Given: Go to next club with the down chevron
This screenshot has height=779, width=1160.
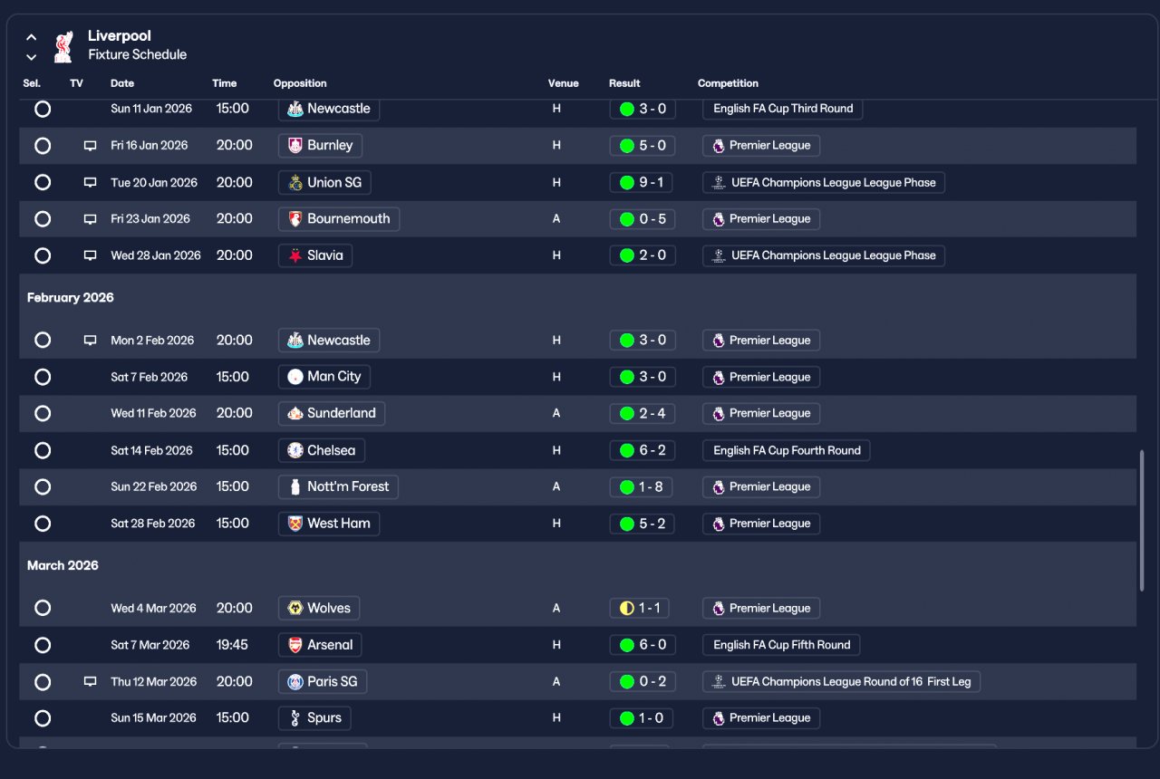Looking at the screenshot, I should 32,57.
